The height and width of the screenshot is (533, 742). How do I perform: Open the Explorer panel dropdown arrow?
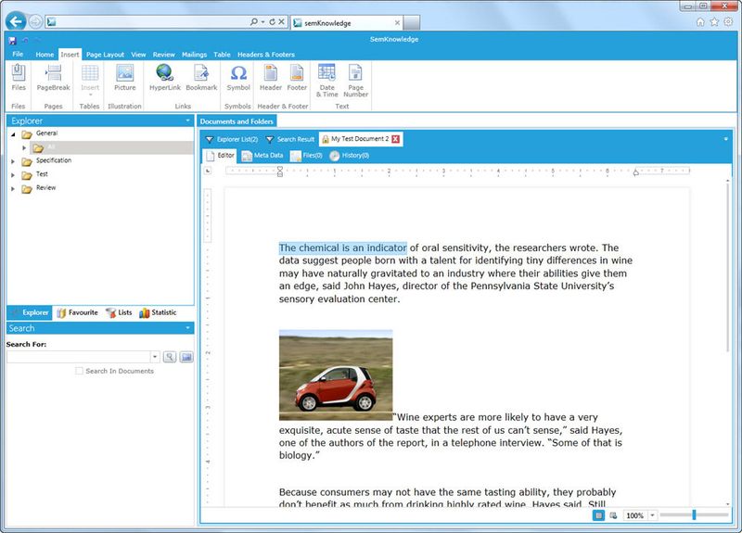tap(187, 121)
